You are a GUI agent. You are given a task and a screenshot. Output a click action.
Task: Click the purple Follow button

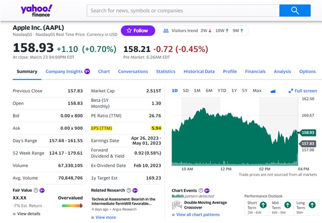(138, 30)
